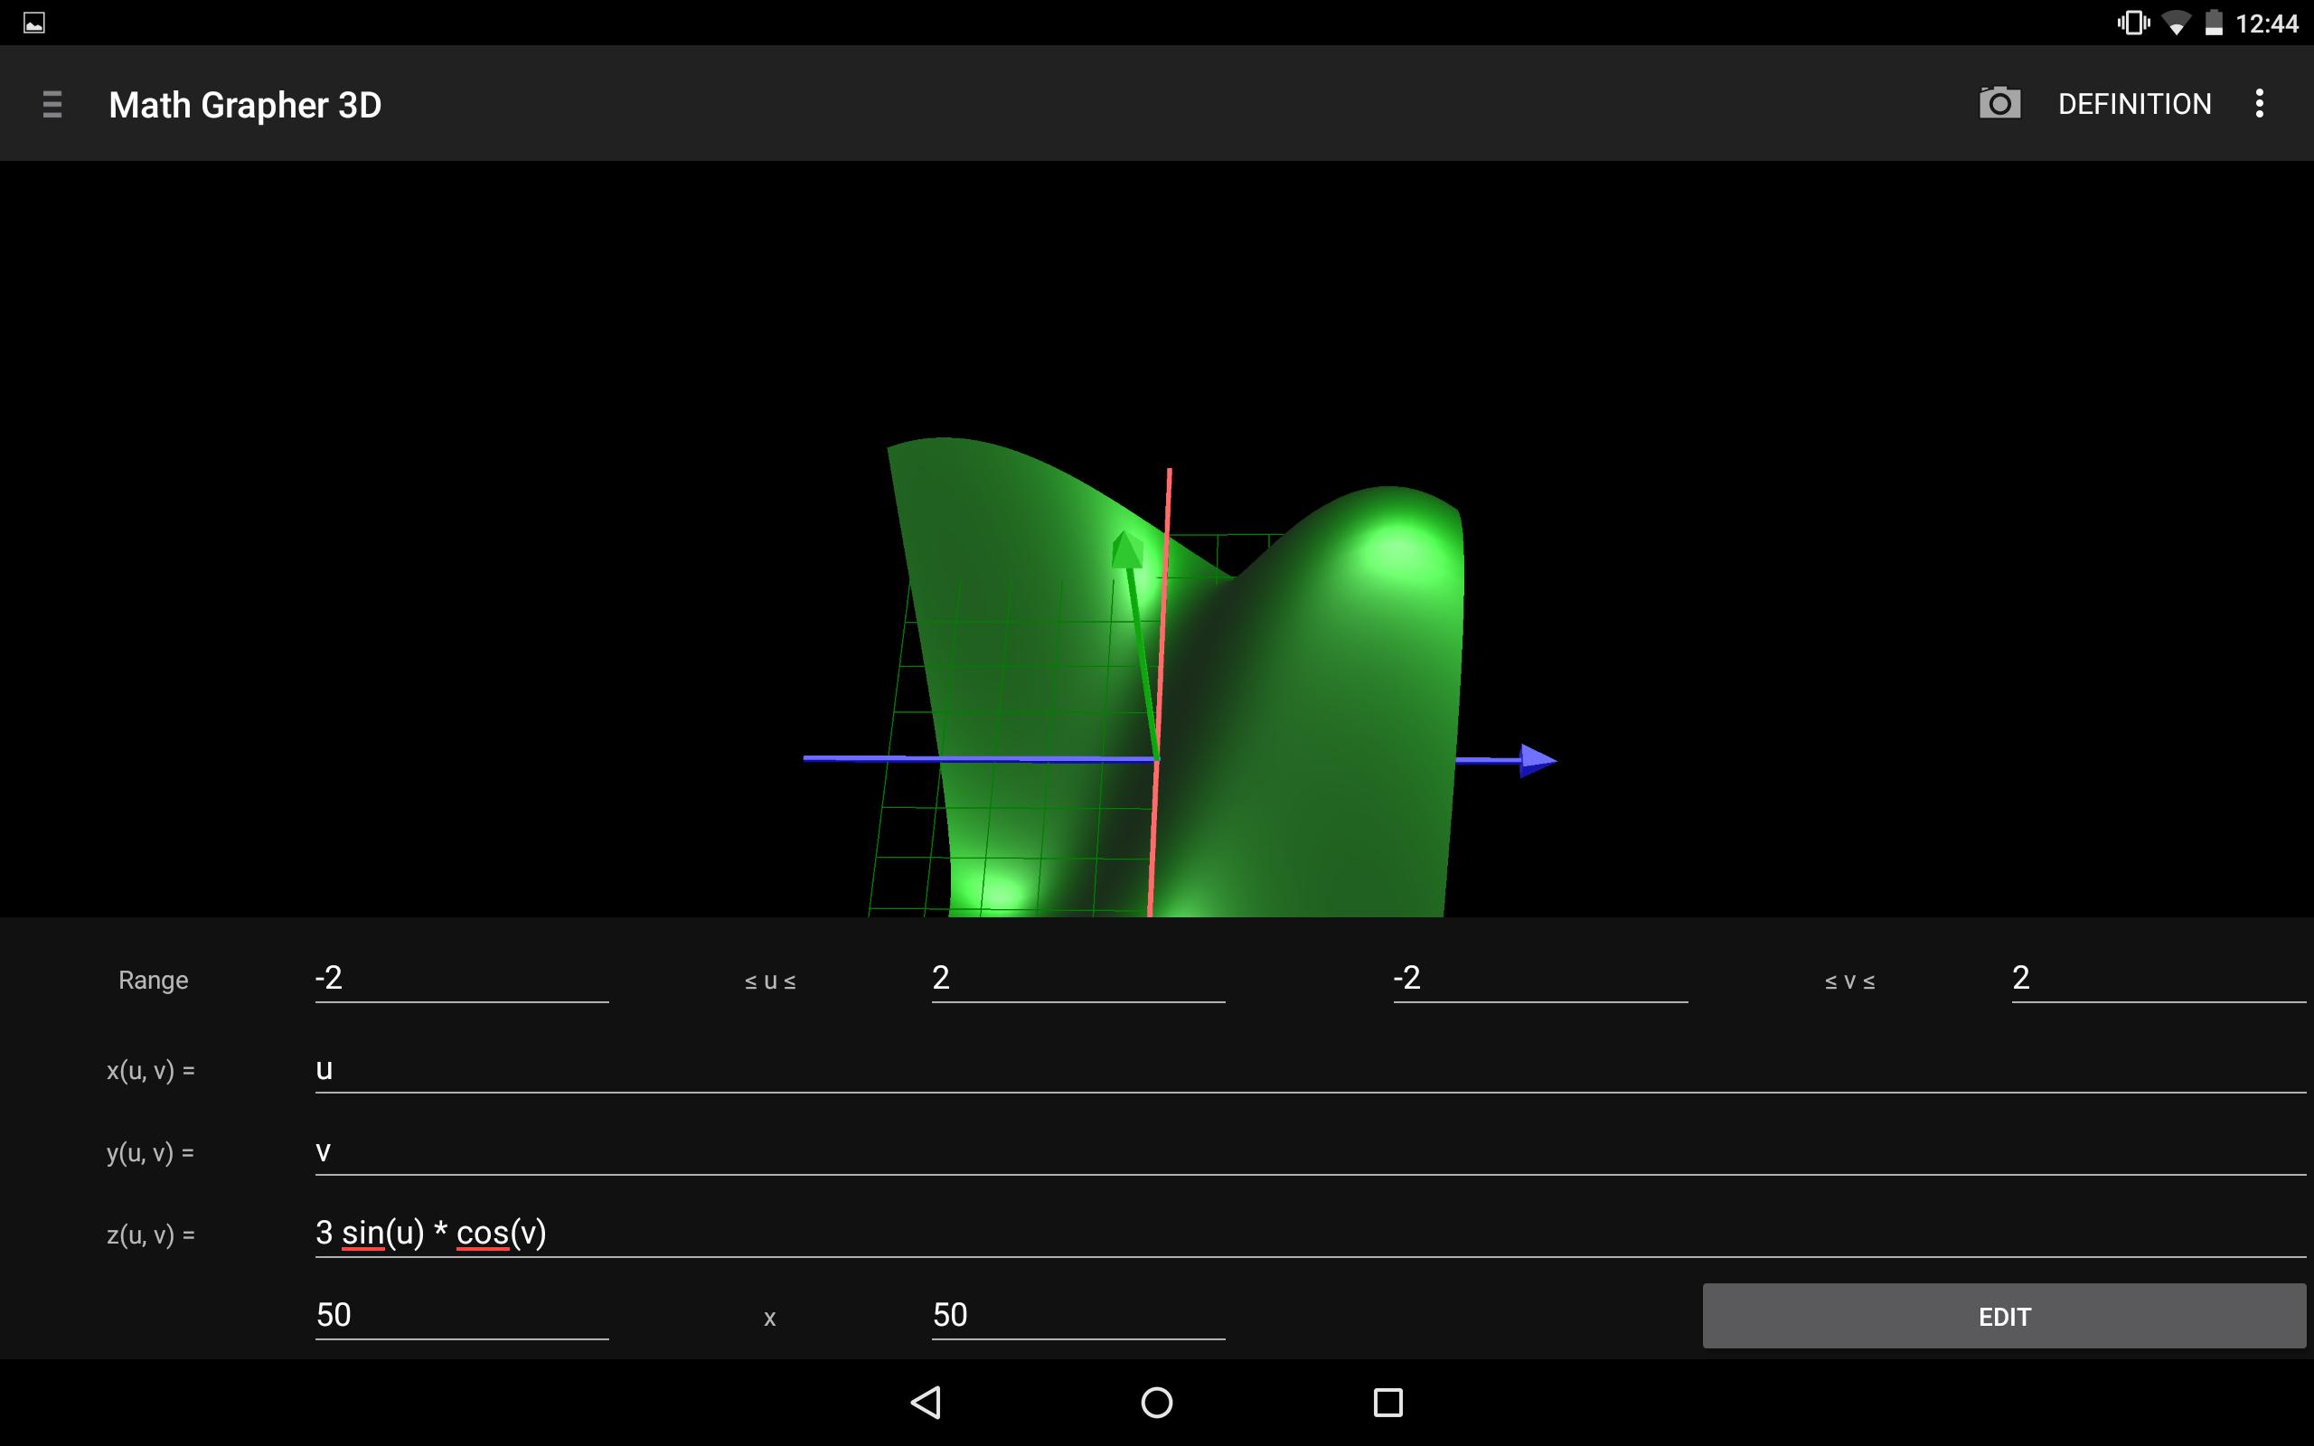This screenshot has height=1446, width=2314.
Task: Select the u minimum range field
Action: pos(462,980)
